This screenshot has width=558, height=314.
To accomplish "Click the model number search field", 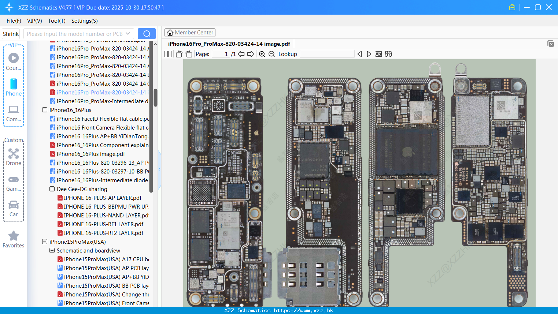I will [74, 34].
